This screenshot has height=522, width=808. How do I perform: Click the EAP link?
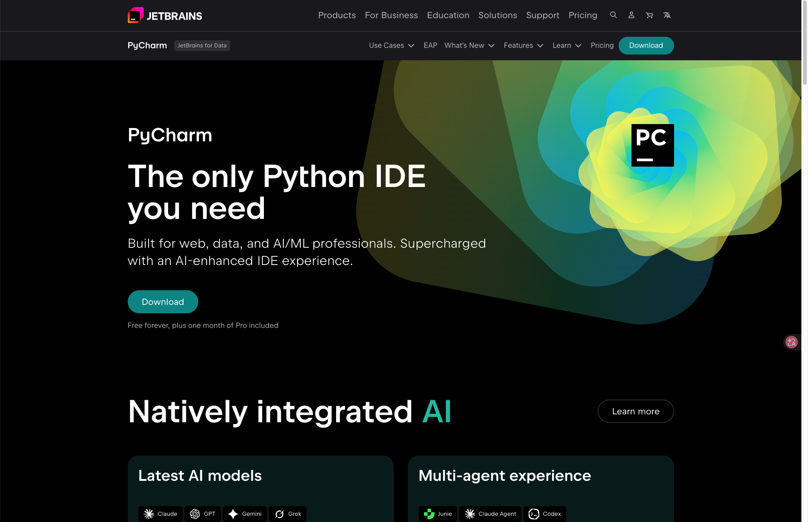click(x=430, y=46)
